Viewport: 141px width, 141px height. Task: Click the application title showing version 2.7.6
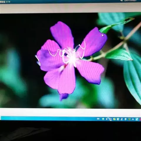pos(5,2)
